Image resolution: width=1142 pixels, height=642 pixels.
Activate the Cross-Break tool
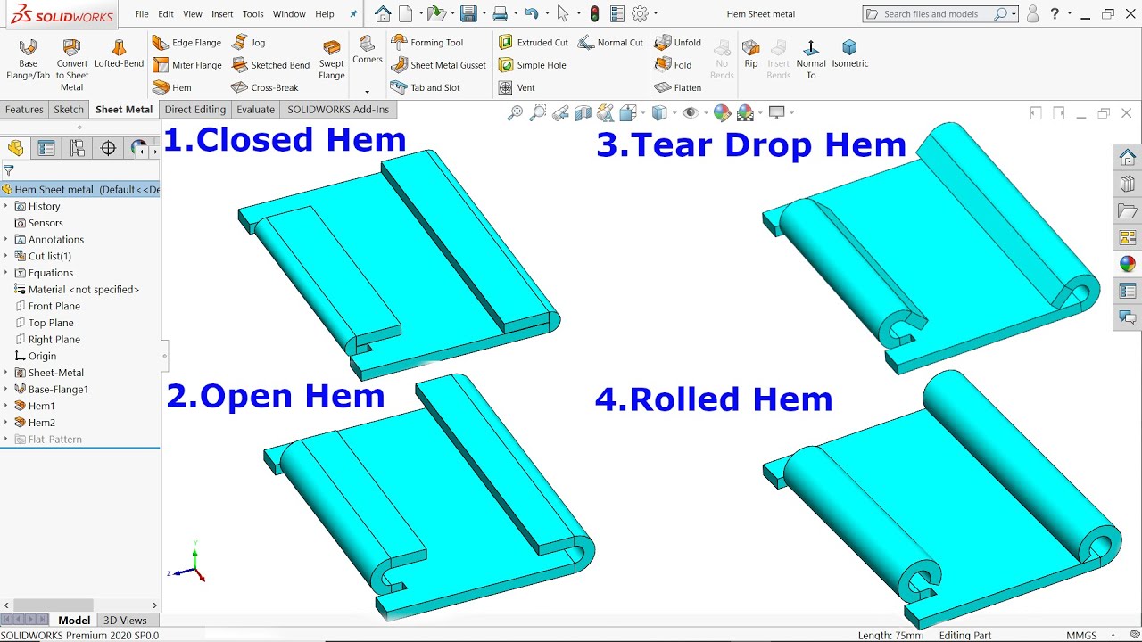pyautogui.click(x=264, y=87)
